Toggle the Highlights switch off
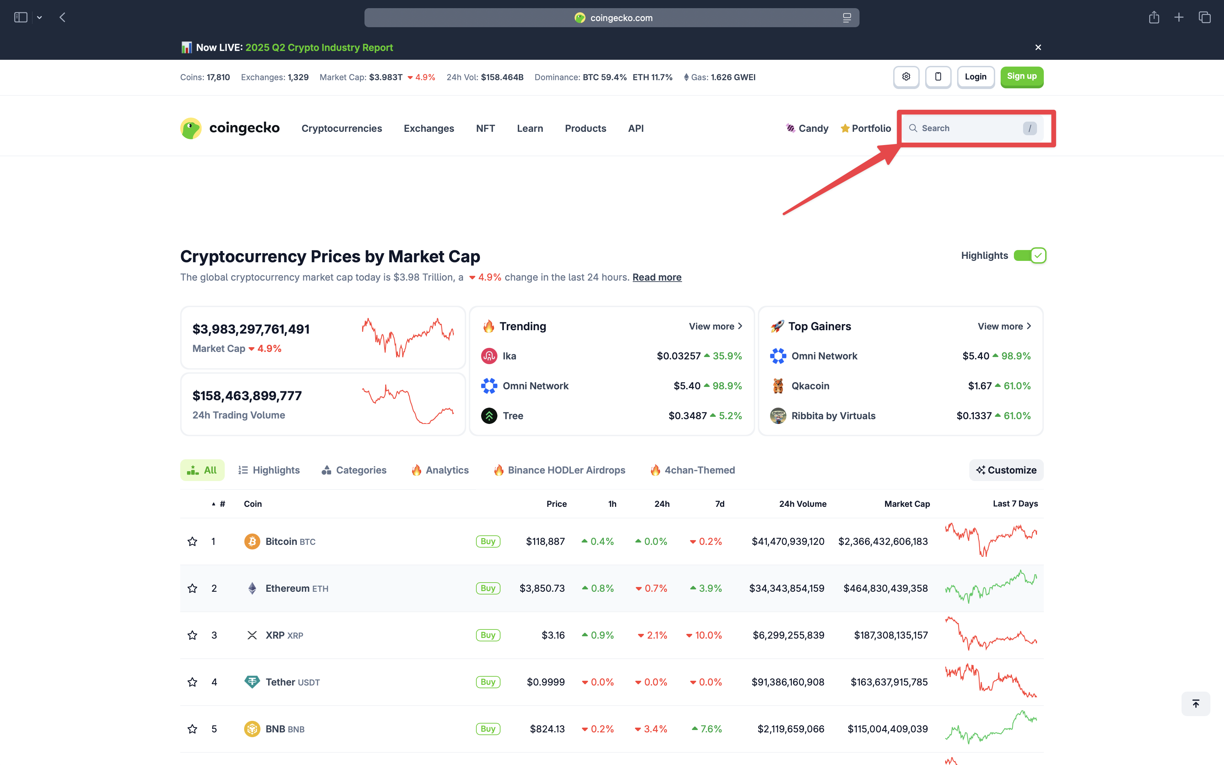 pyautogui.click(x=1030, y=255)
